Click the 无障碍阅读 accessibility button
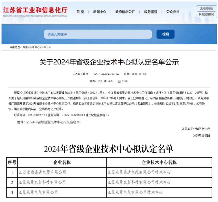 pyautogui.click(x=207, y=9)
